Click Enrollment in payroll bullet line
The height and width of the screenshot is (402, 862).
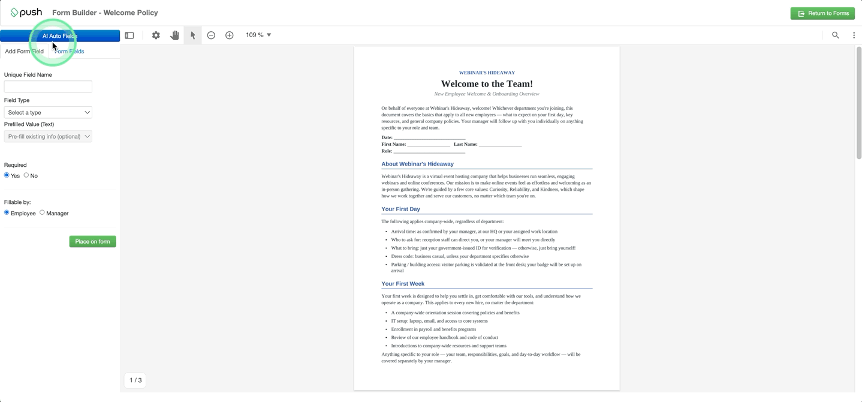pos(433,329)
